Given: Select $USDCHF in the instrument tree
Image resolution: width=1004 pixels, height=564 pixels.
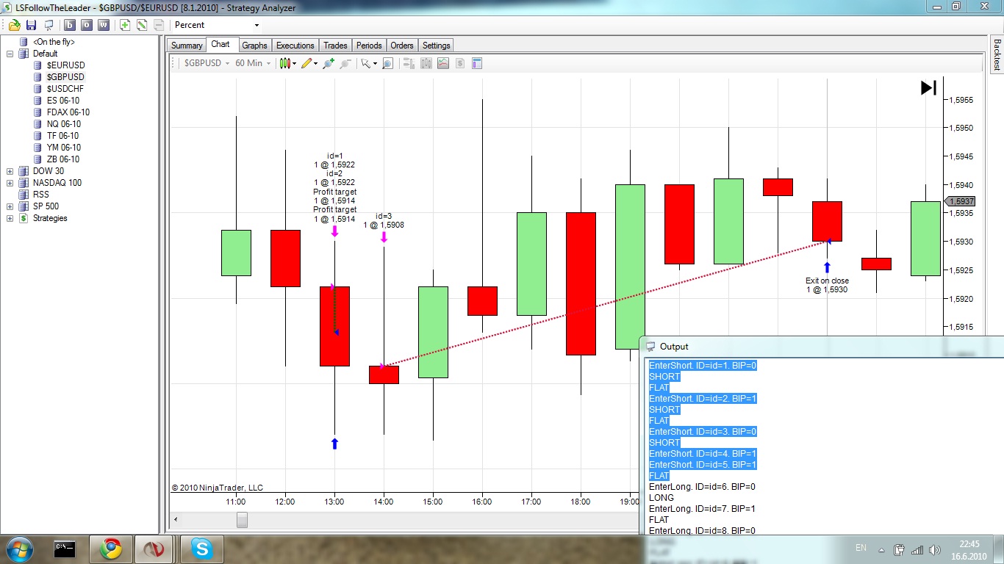Looking at the screenshot, I should (65, 89).
